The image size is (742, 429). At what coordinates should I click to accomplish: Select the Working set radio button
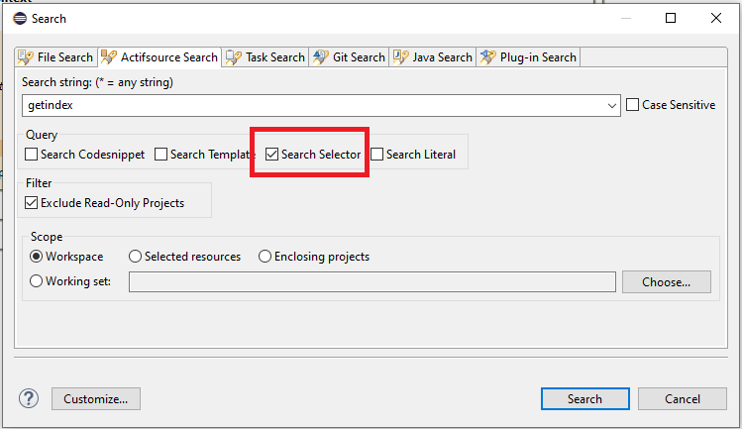point(37,281)
